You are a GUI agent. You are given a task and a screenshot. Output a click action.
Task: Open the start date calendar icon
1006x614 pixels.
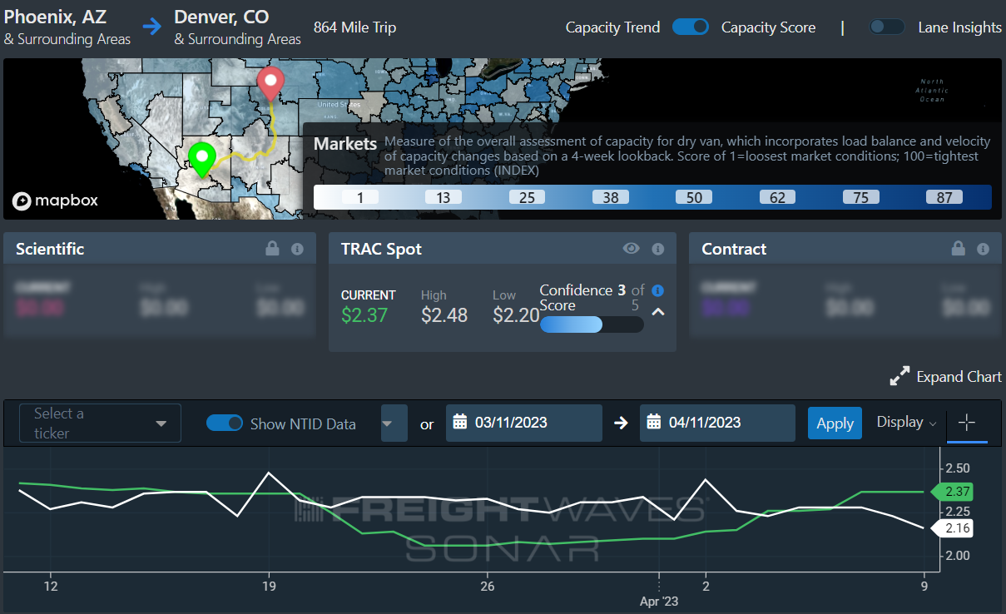click(x=460, y=422)
